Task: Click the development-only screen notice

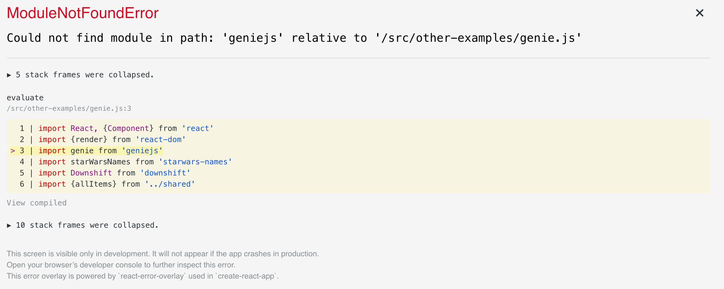Action: pyautogui.click(x=163, y=254)
